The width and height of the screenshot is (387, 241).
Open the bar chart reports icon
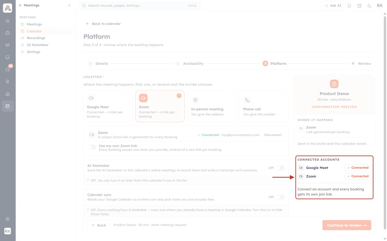coord(8,94)
